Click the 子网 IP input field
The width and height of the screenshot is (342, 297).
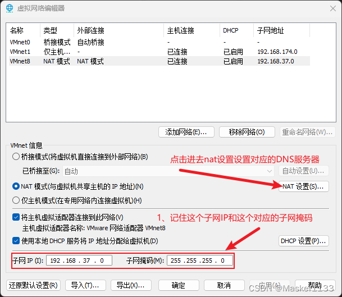click(79, 261)
